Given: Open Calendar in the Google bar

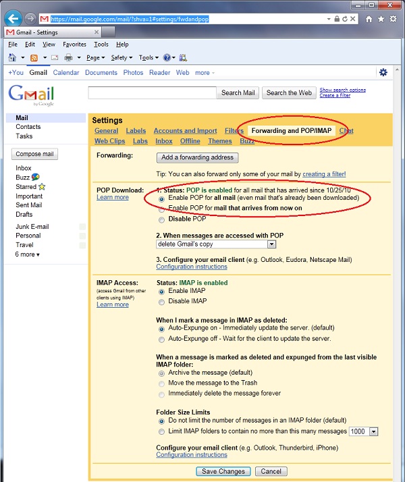Looking at the screenshot, I should tap(65, 72).
